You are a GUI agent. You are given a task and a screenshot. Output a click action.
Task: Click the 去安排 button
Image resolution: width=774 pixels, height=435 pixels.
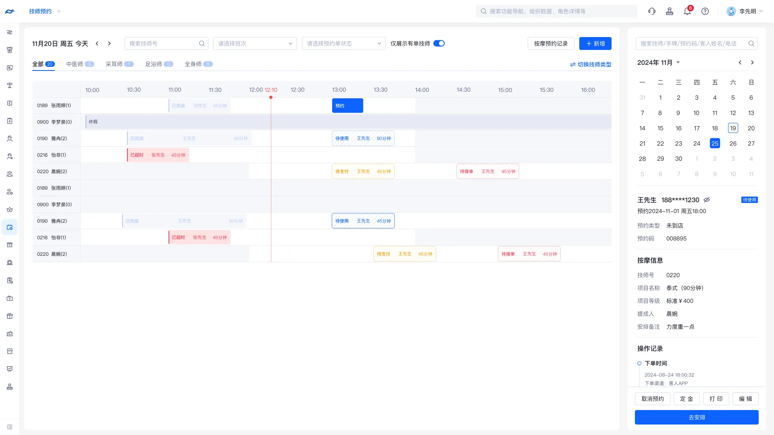696,417
